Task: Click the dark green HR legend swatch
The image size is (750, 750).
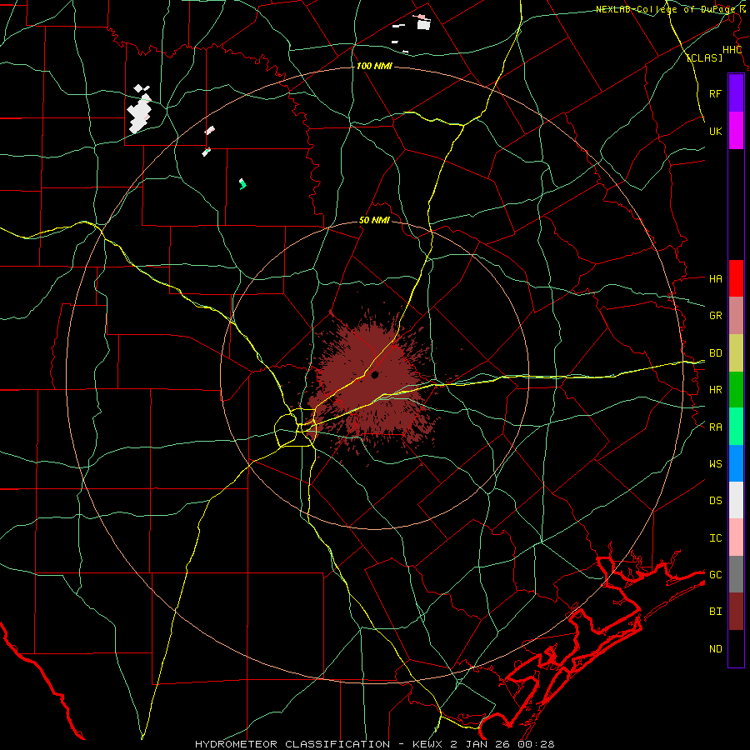Action: 736,390
